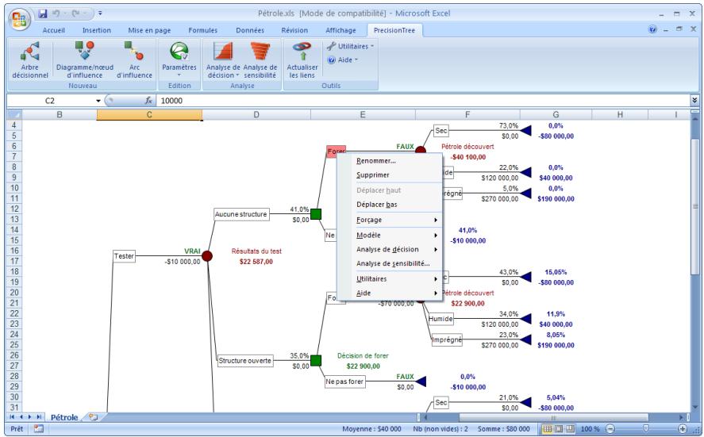Click the Office button orb
The height and width of the screenshot is (437, 704).
(19, 19)
